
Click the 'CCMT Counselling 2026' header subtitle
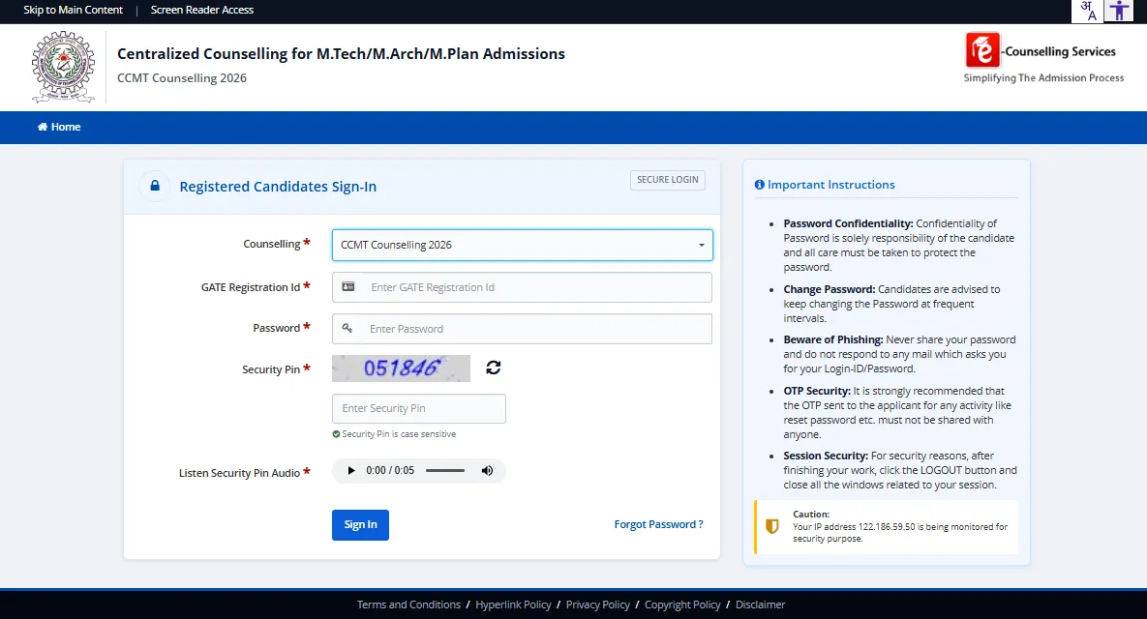pyautogui.click(x=181, y=78)
